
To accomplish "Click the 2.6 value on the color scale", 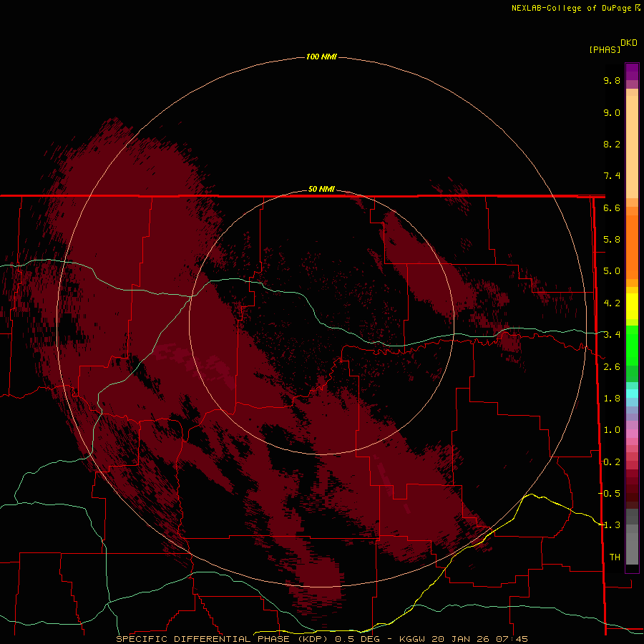I will point(612,367).
